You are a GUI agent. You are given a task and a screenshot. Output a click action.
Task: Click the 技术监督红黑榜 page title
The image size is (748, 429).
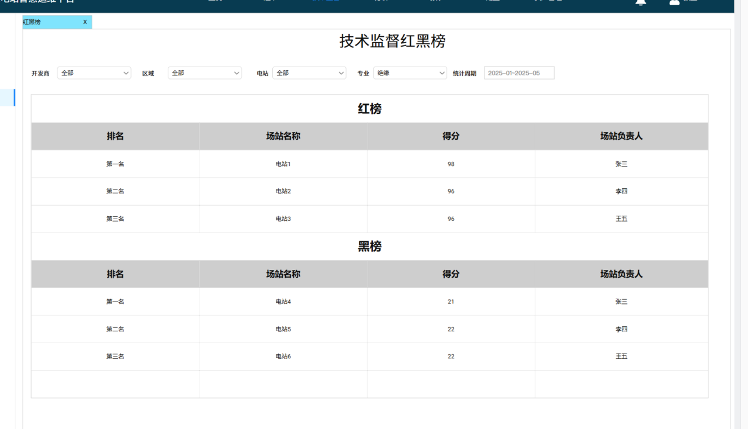[x=393, y=41]
